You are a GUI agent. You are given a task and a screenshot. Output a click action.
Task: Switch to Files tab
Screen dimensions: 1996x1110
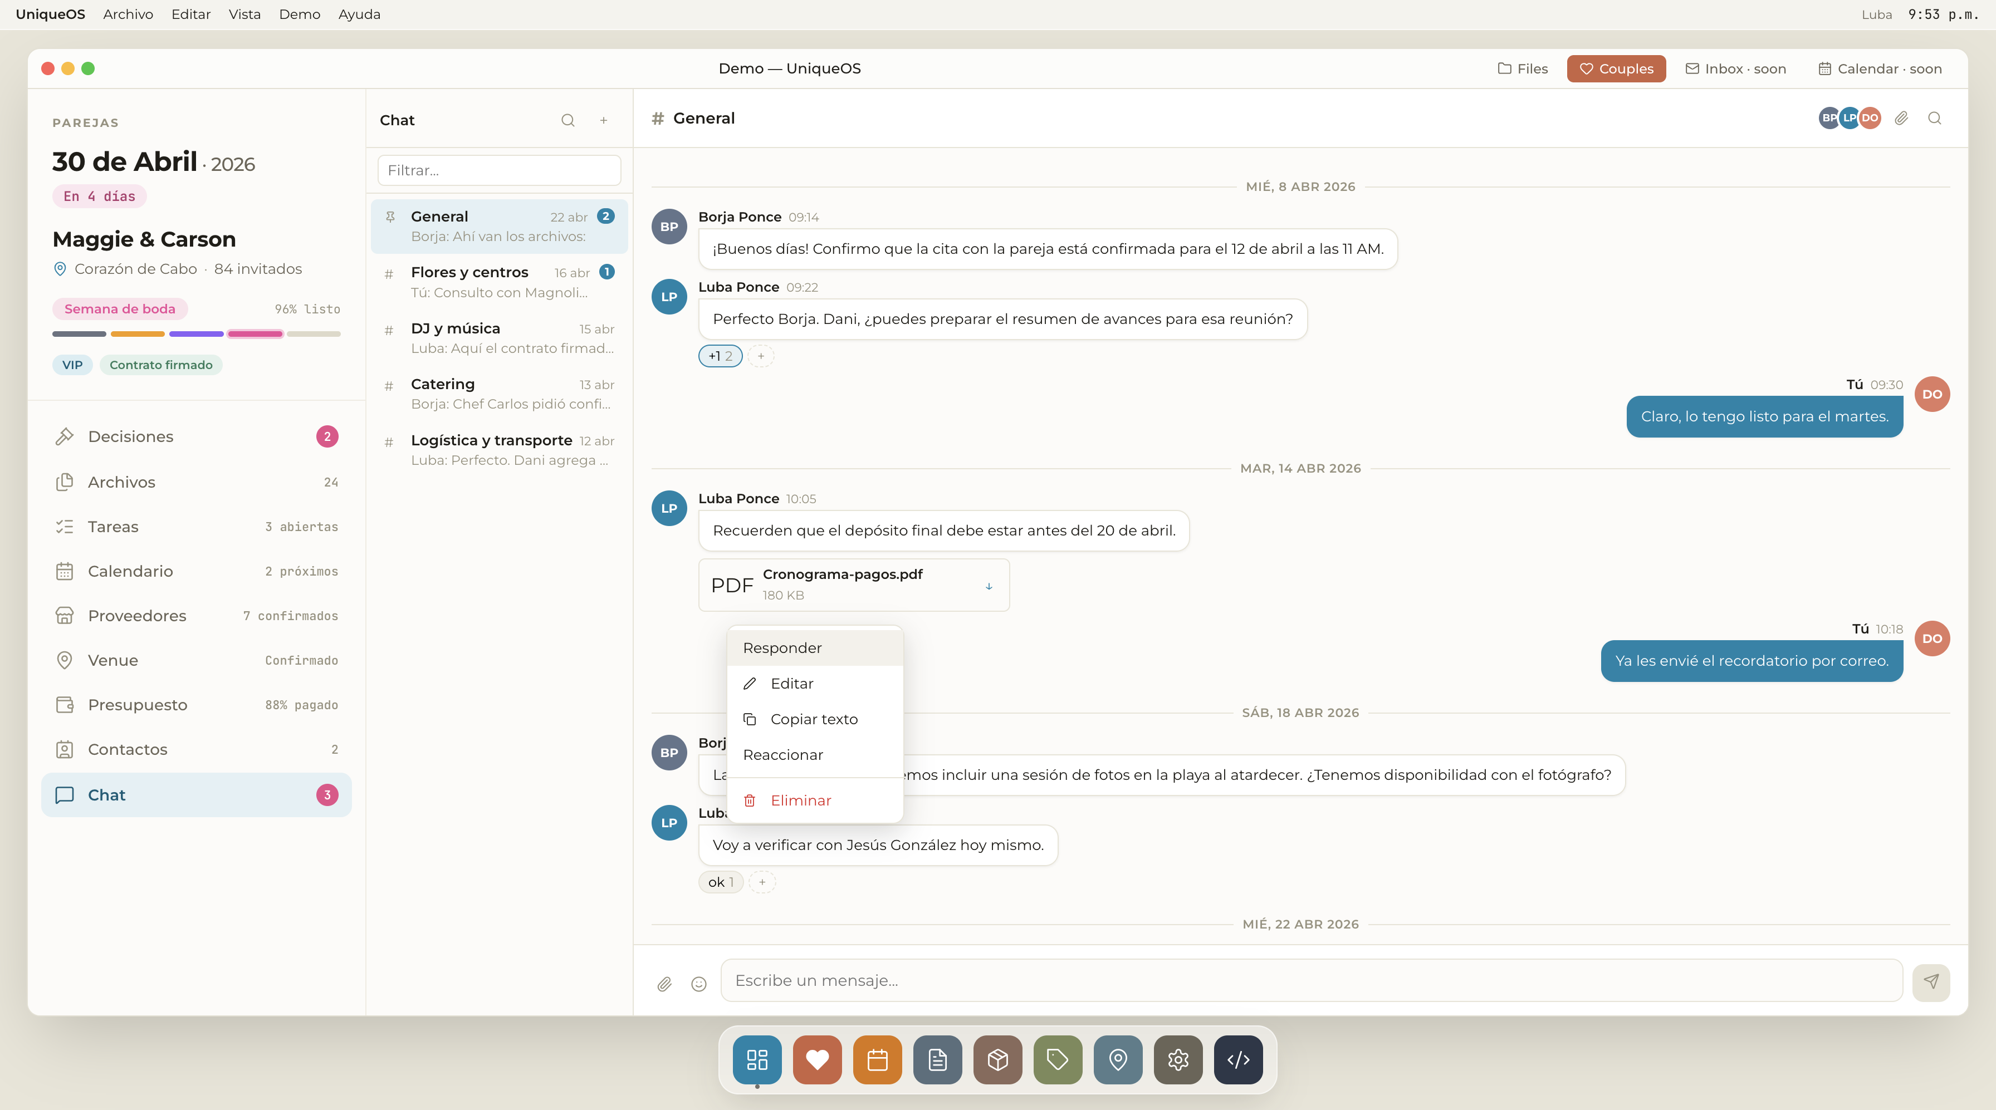click(x=1523, y=69)
